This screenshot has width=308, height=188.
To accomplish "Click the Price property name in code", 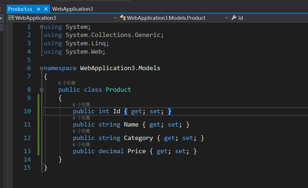I will point(137,151).
